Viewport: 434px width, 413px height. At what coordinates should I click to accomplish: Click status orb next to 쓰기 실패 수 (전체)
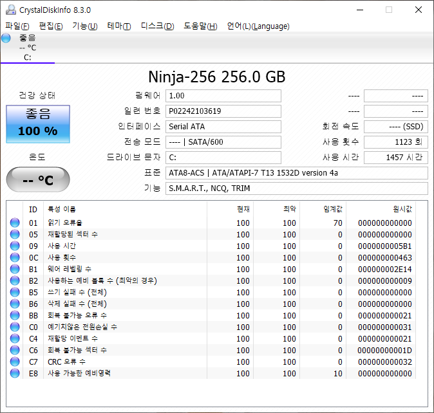point(15,293)
